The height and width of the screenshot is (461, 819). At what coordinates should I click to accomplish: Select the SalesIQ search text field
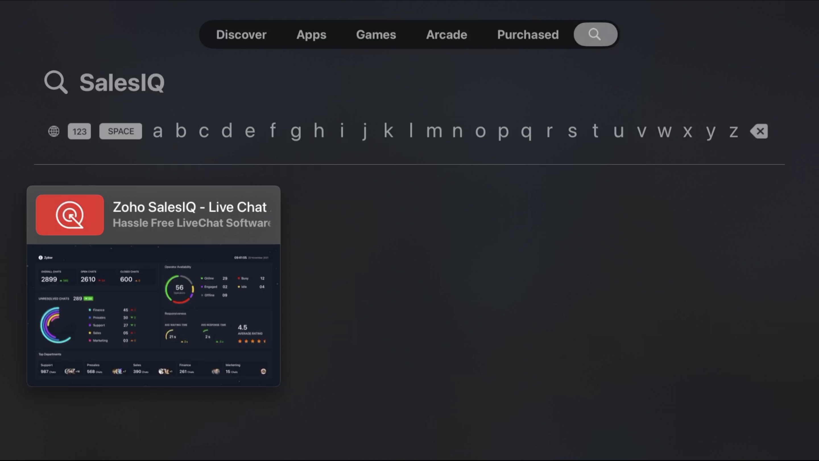(122, 83)
